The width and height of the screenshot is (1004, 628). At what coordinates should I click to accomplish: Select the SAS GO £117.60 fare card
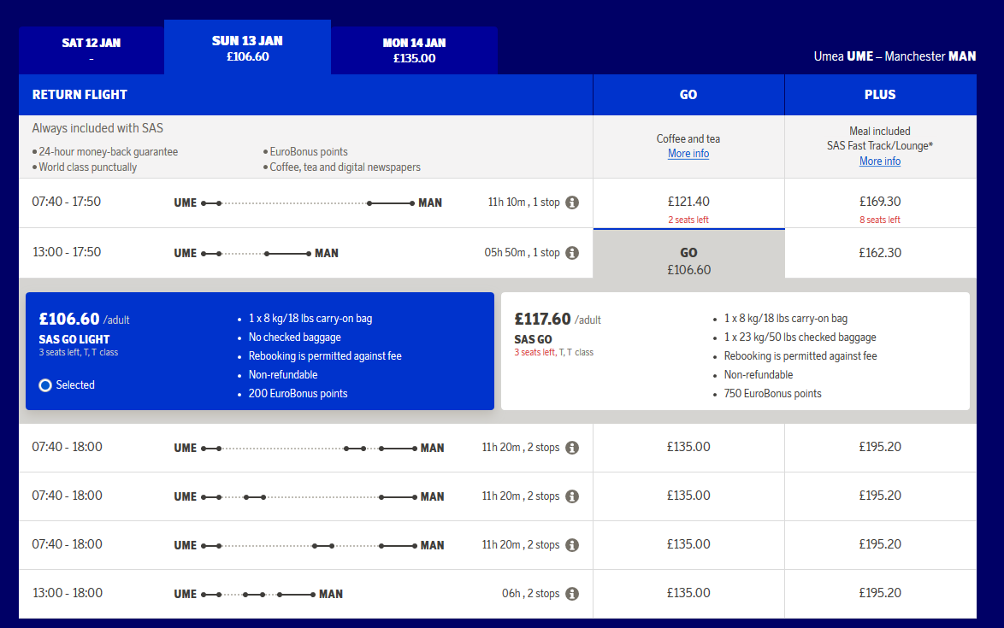pos(735,351)
